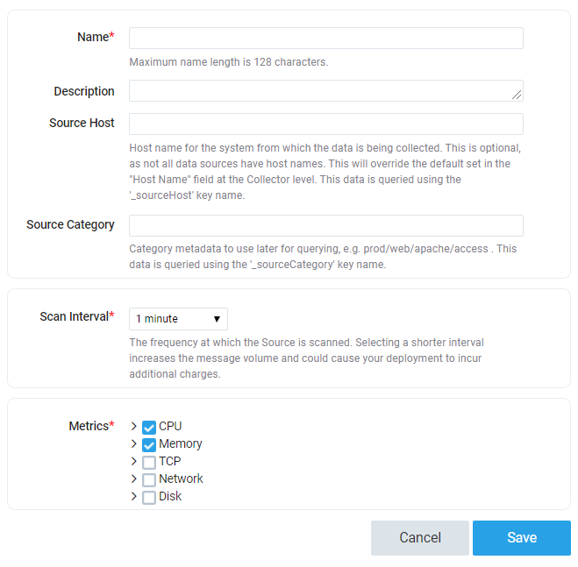Expand the Memory metrics chevron
The height and width of the screenshot is (567, 578).
134,444
